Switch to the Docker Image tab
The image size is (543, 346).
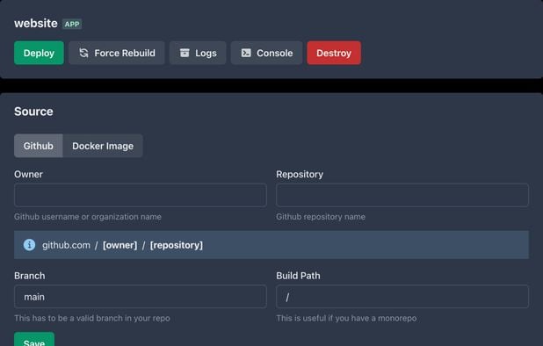click(x=103, y=146)
